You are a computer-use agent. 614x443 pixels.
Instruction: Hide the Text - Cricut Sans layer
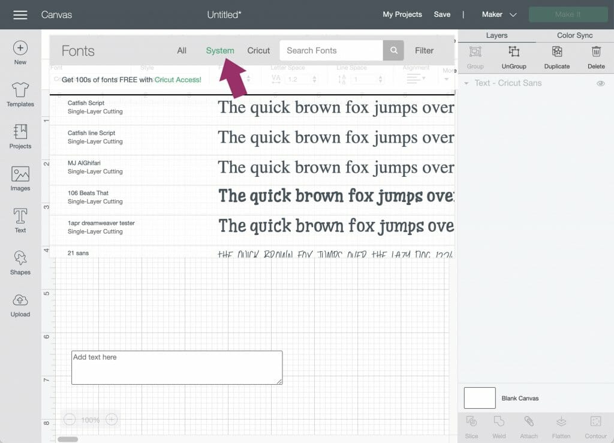point(601,84)
